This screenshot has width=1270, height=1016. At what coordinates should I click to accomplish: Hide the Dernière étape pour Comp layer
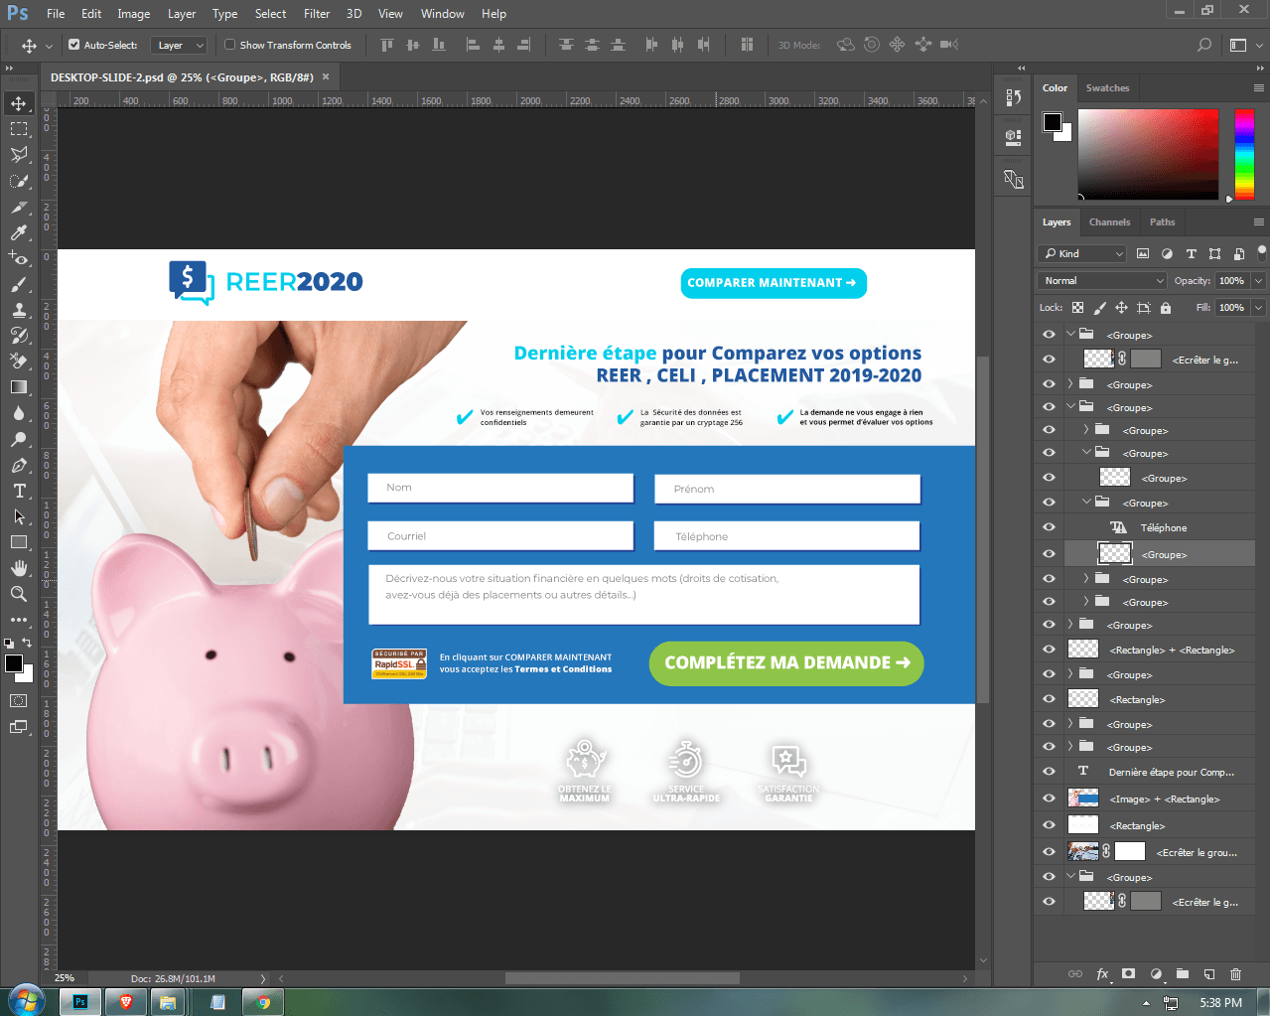point(1049,772)
